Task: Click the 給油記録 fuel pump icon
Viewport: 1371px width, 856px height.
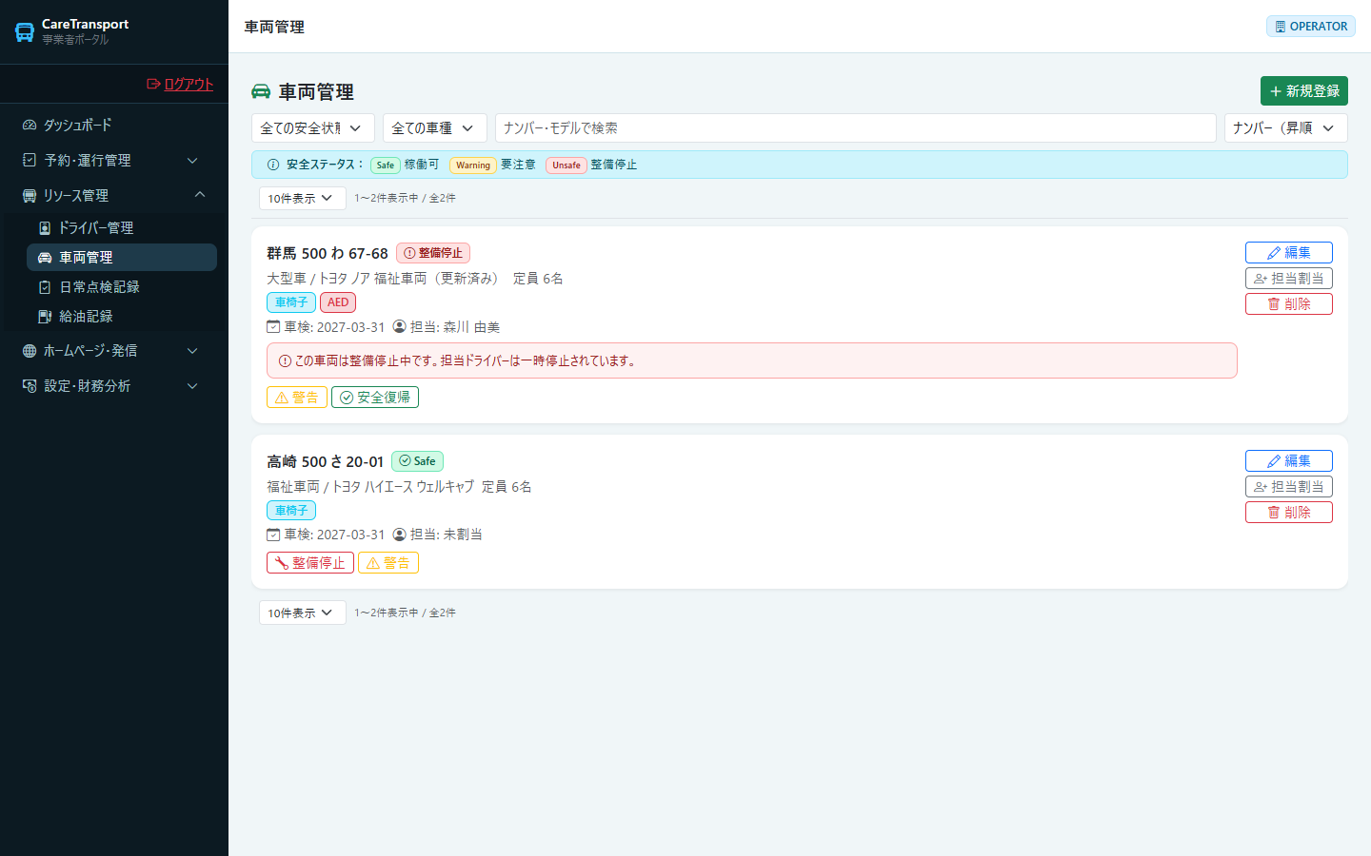Action: [x=45, y=316]
